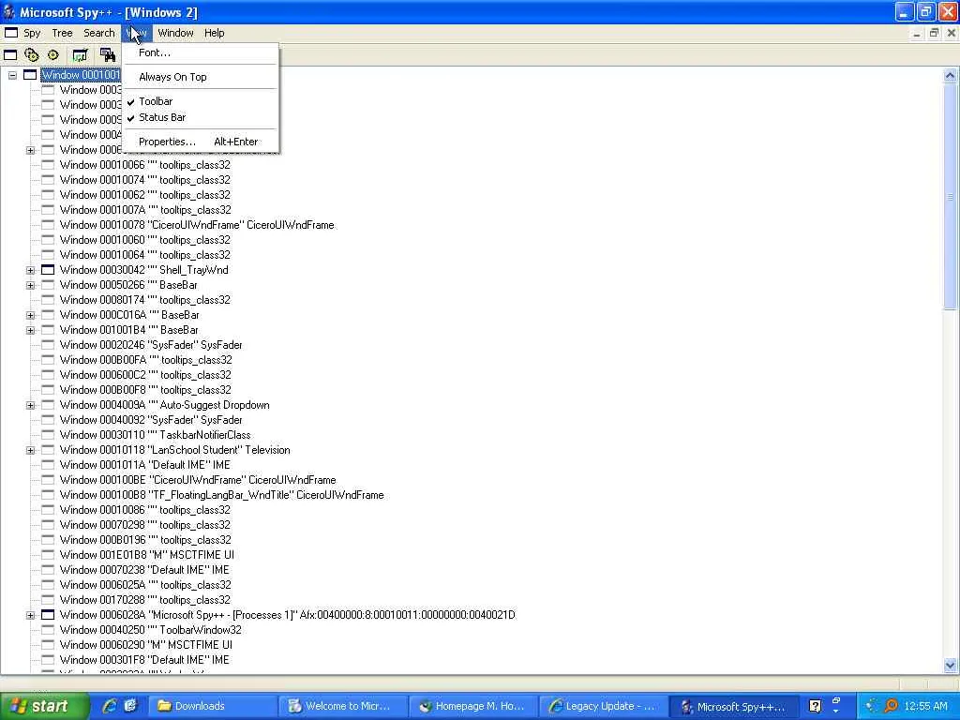Click the icon beside Window 00010078 CiceroUIWndFrame row
The width and height of the screenshot is (960, 720).
click(48, 225)
